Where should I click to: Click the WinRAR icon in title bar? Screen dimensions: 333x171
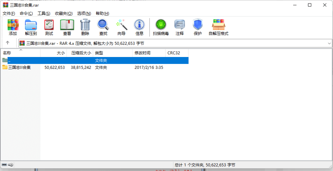[6, 5]
